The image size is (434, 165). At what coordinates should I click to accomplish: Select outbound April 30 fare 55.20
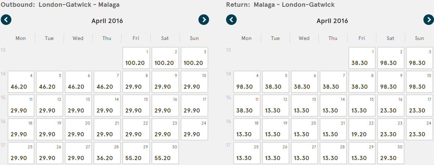click(x=165, y=153)
